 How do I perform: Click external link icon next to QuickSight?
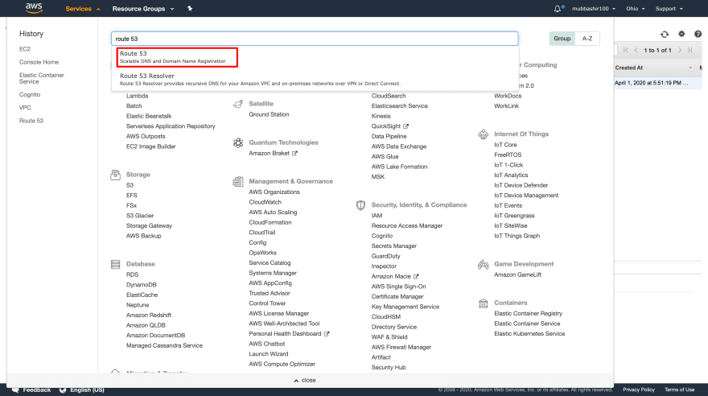pyautogui.click(x=406, y=126)
